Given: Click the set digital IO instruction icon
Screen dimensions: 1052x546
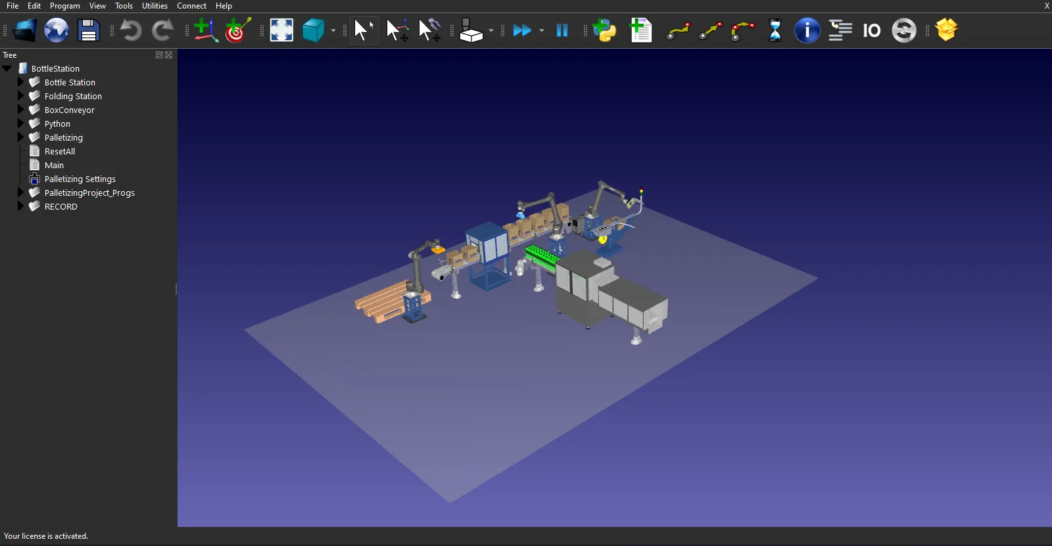Looking at the screenshot, I should click(871, 30).
